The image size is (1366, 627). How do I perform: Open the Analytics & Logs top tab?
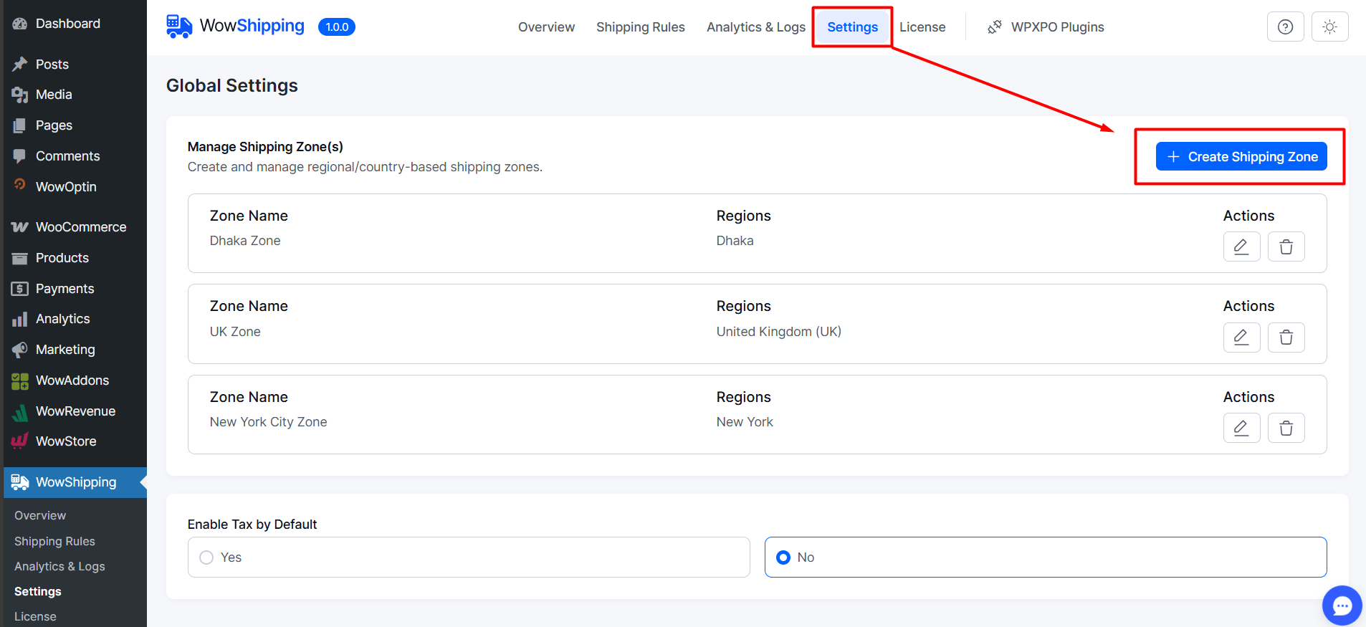(x=756, y=27)
